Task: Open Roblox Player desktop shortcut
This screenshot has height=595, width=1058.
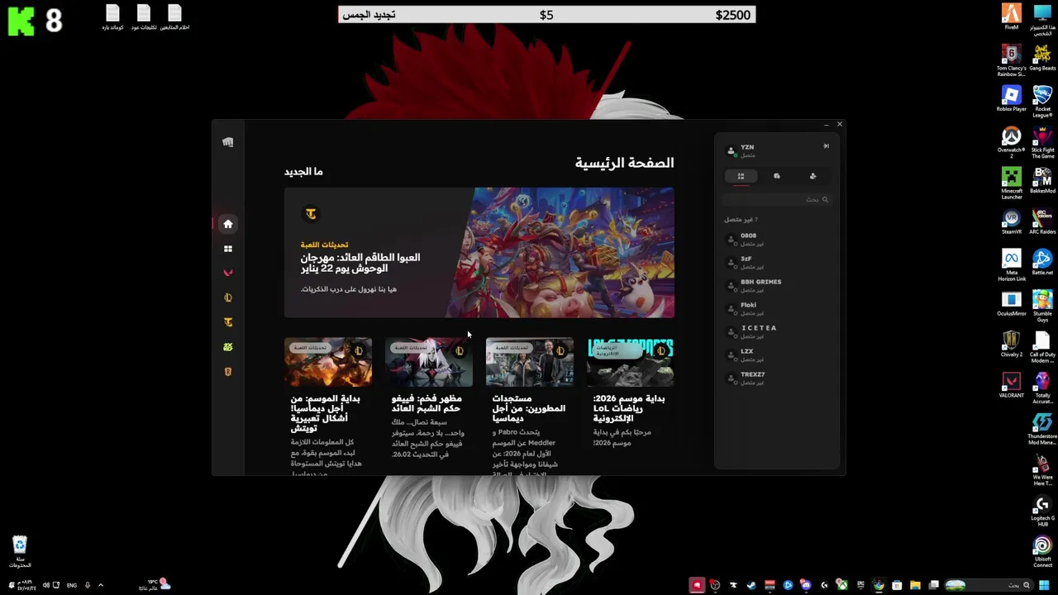Action: (1012, 98)
